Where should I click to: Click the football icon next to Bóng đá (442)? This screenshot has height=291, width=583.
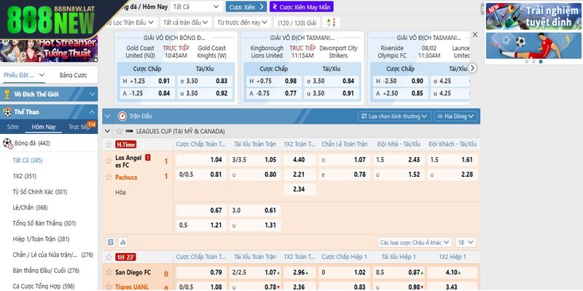(x=8, y=143)
